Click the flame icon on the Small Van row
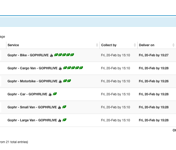Image resolution: width=176 pixels, height=150 pixels. coord(59,107)
